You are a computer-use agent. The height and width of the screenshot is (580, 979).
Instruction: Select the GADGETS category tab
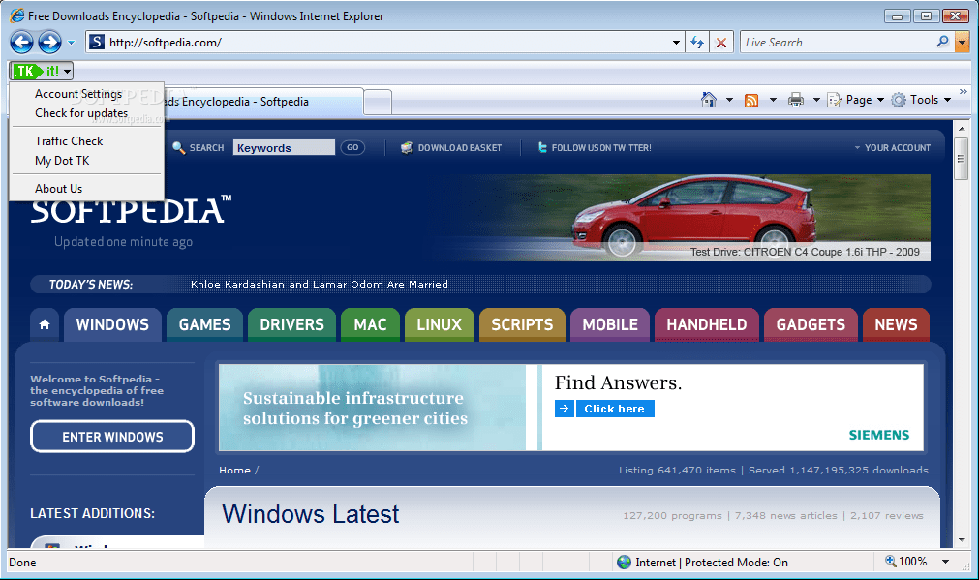(x=811, y=324)
